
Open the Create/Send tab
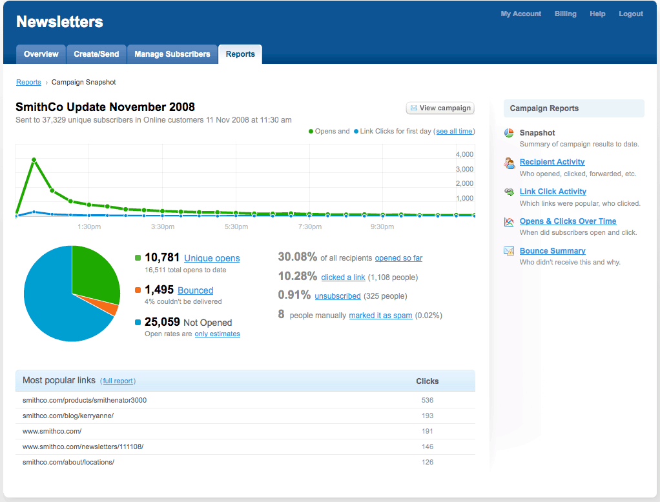[x=96, y=54]
